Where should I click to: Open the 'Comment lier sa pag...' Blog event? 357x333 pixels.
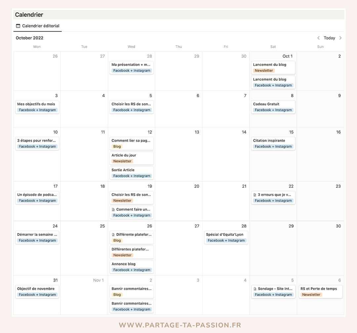132,143
